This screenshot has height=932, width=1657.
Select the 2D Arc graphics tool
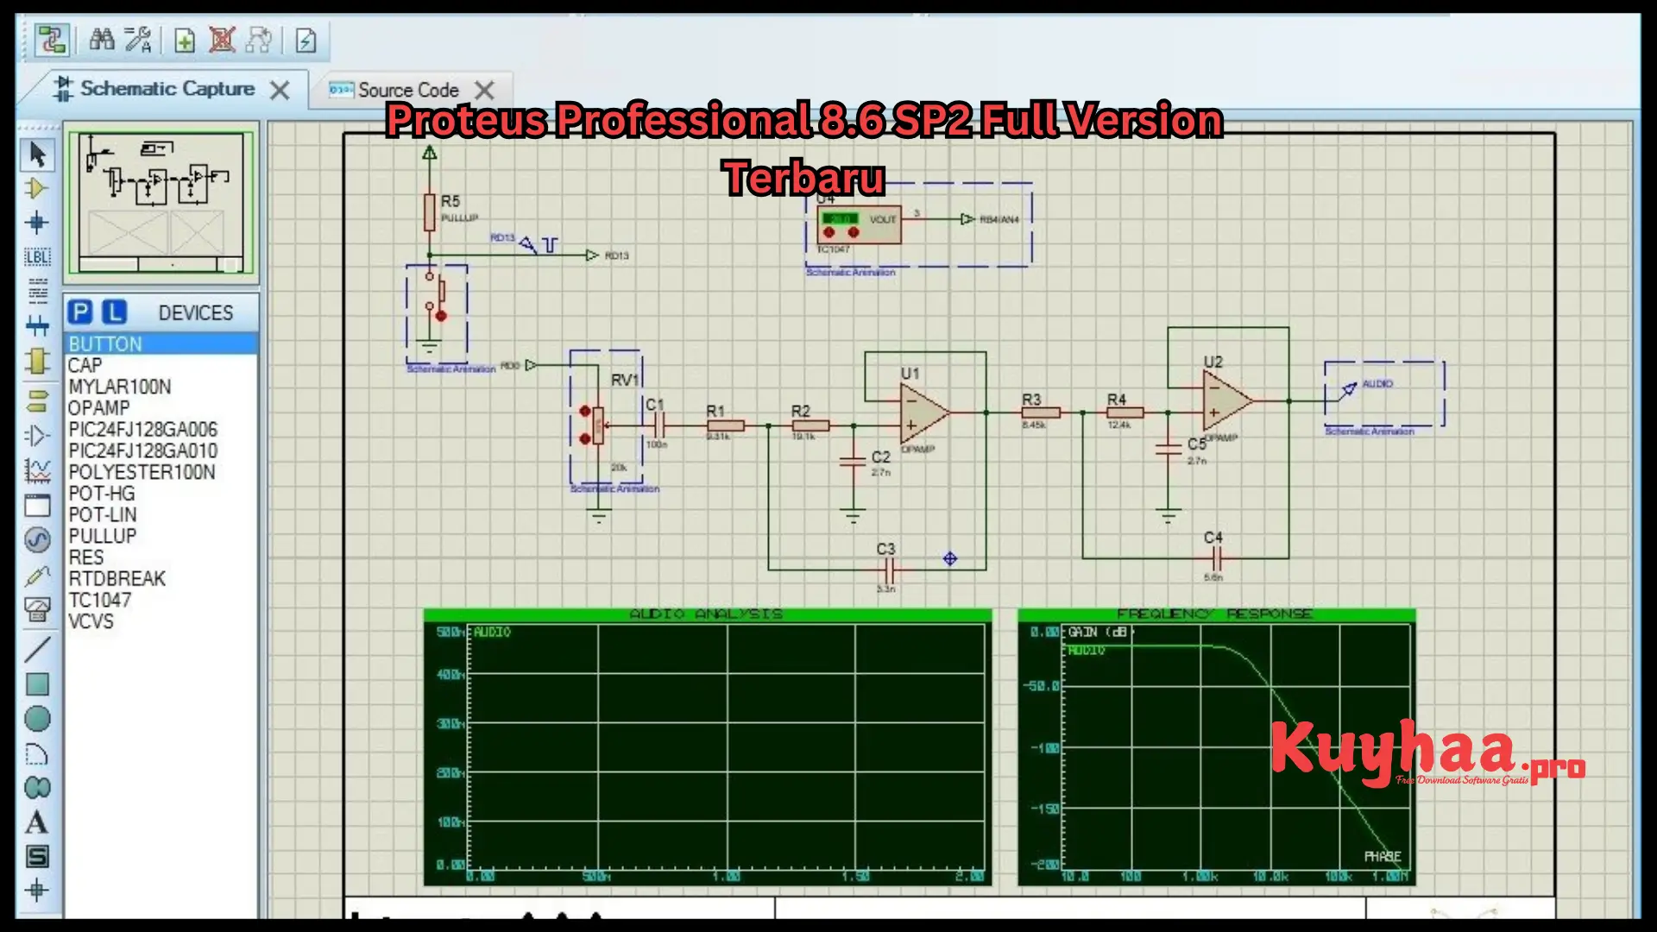[37, 754]
